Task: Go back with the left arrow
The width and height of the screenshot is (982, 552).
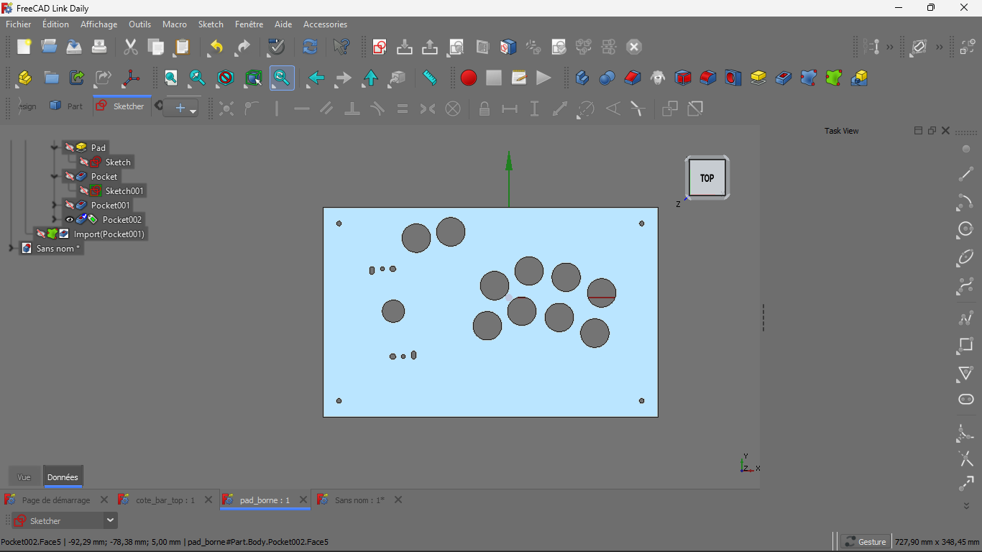Action: coord(316,78)
